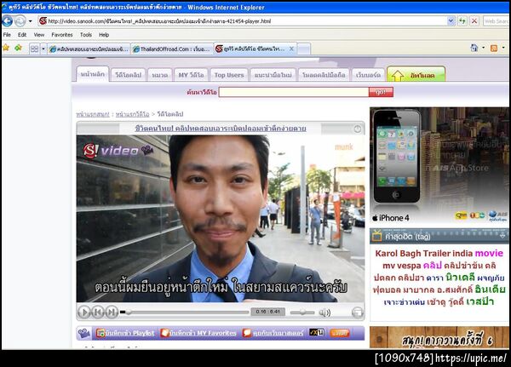Open the File menu

(7, 35)
